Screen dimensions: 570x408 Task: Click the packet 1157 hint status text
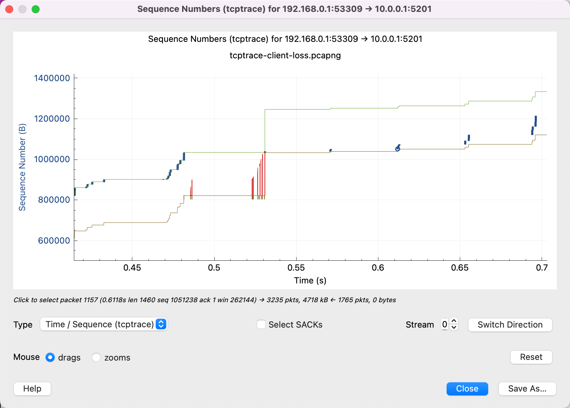coord(205,300)
